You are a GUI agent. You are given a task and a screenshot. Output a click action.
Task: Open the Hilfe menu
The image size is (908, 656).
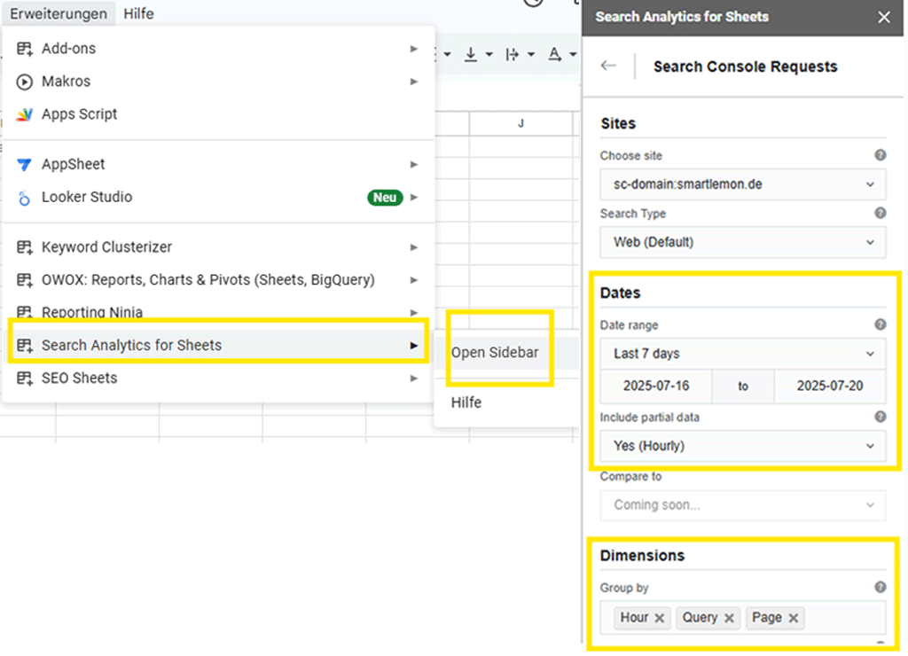[137, 13]
